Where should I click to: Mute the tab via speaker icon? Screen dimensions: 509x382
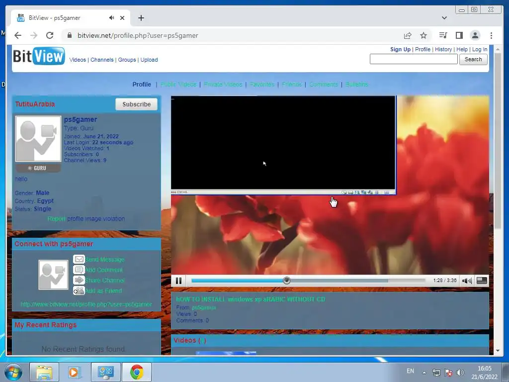click(x=112, y=18)
